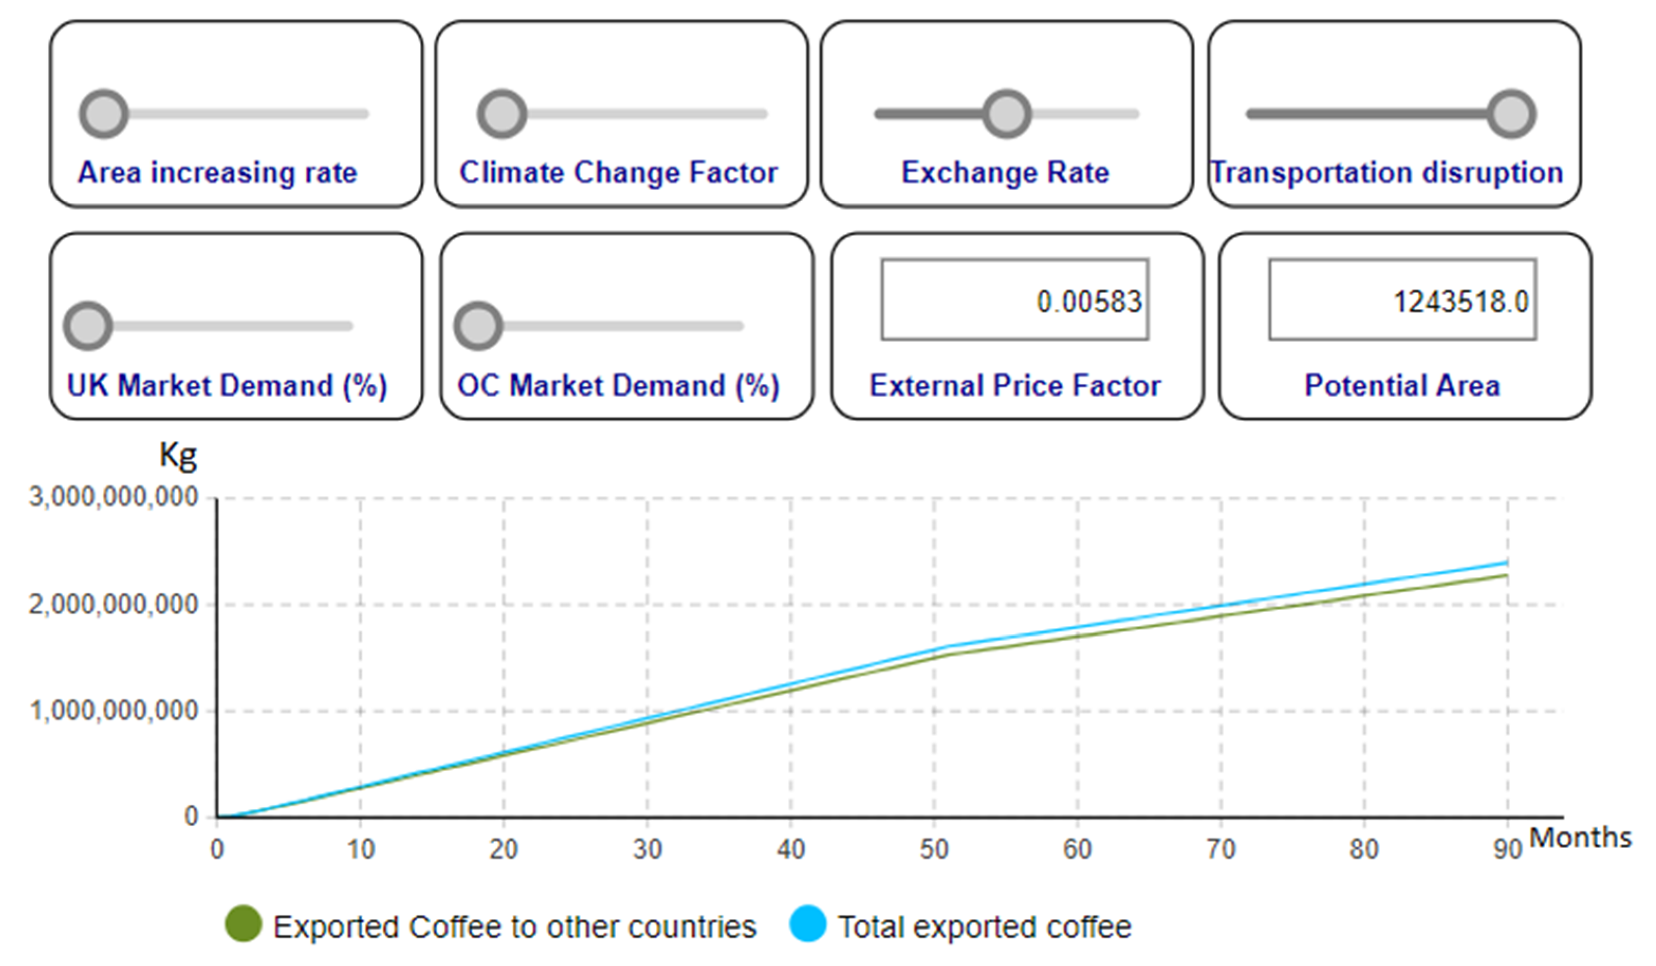Viewport: 1656px width, 966px height.
Task: Click the Total exported coffee legend label
Action: (x=984, y=927)
